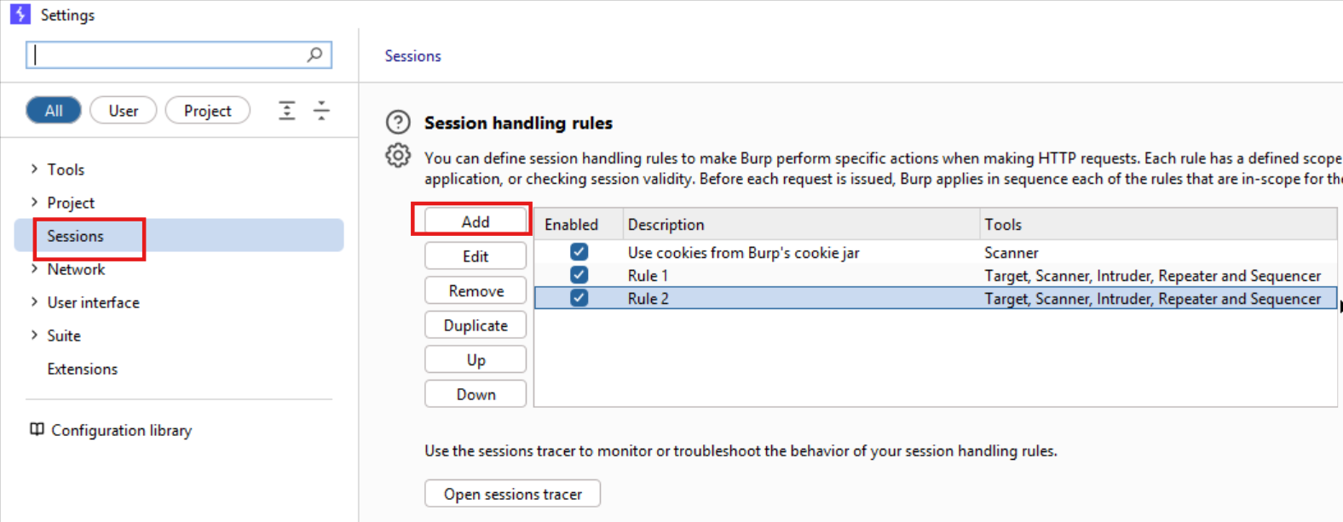Click the Burp Suite lightning logo icon

point(20,14)
